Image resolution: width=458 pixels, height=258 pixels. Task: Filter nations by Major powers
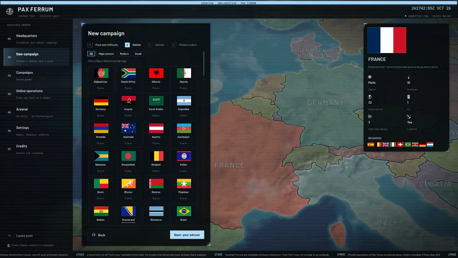tap(106, 54)
